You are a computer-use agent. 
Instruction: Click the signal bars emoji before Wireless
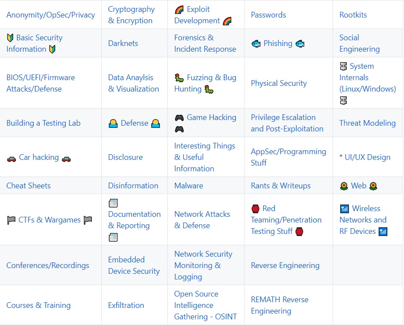pos(344,209)
